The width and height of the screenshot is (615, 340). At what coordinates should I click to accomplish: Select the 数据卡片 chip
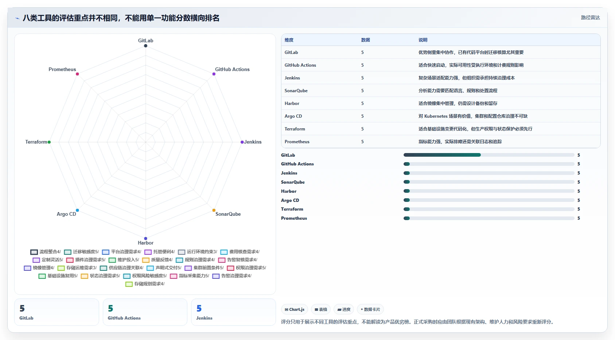370,309
